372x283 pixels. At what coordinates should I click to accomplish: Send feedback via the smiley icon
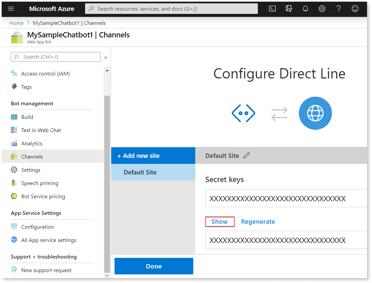point(355,9)
